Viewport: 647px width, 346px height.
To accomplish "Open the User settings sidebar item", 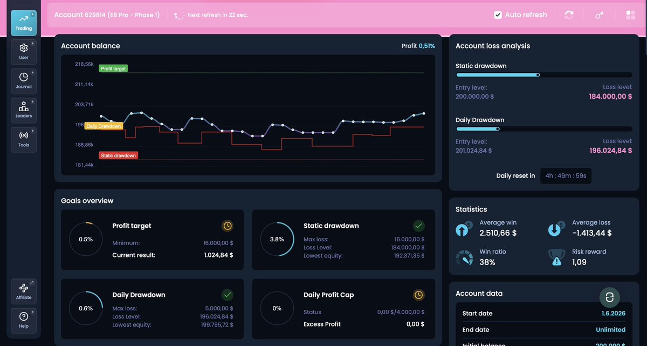I will point(24,52).
